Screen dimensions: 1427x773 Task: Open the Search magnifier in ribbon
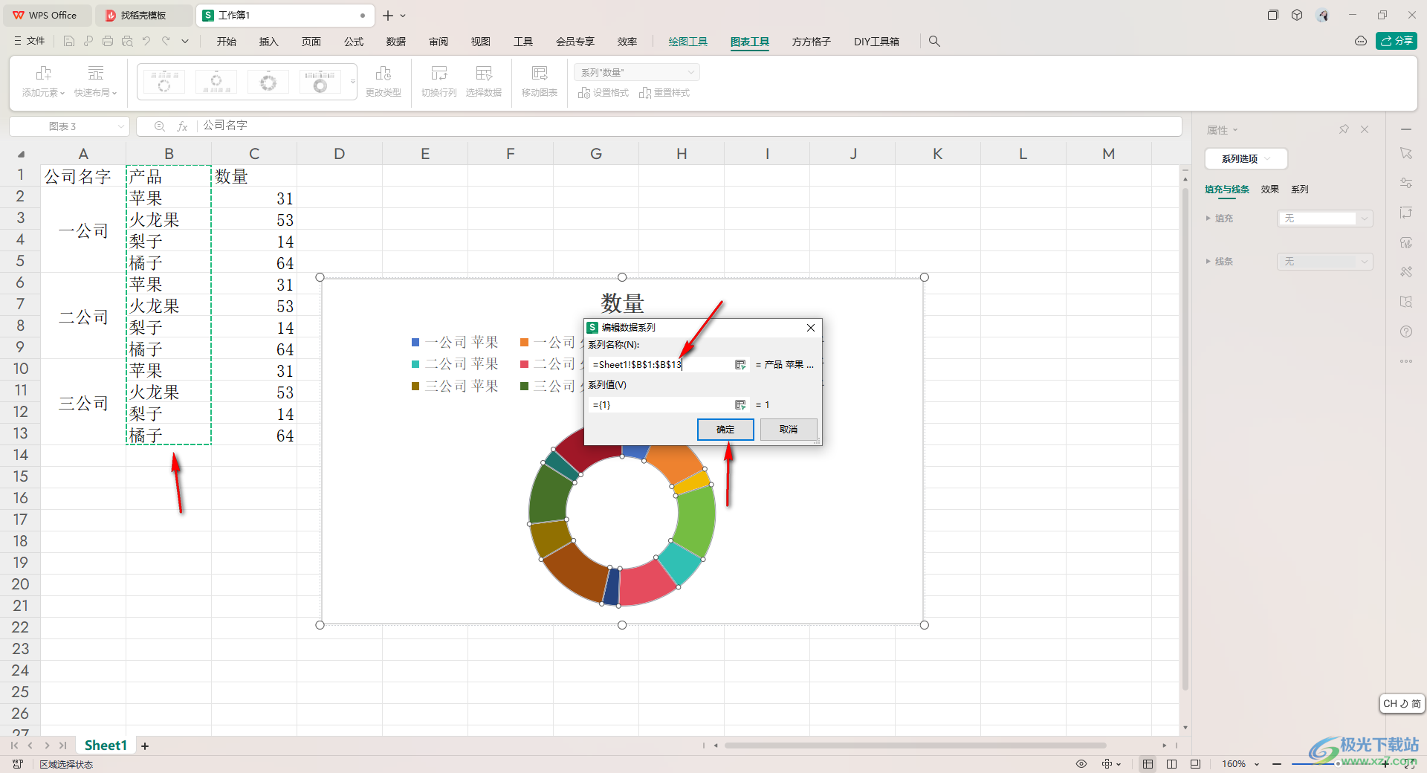(x=934, y=42)
